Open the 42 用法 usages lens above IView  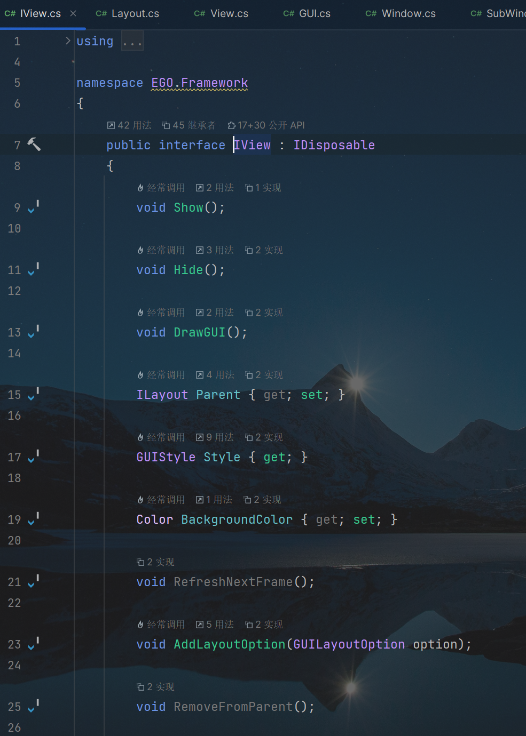pos(129,125)
